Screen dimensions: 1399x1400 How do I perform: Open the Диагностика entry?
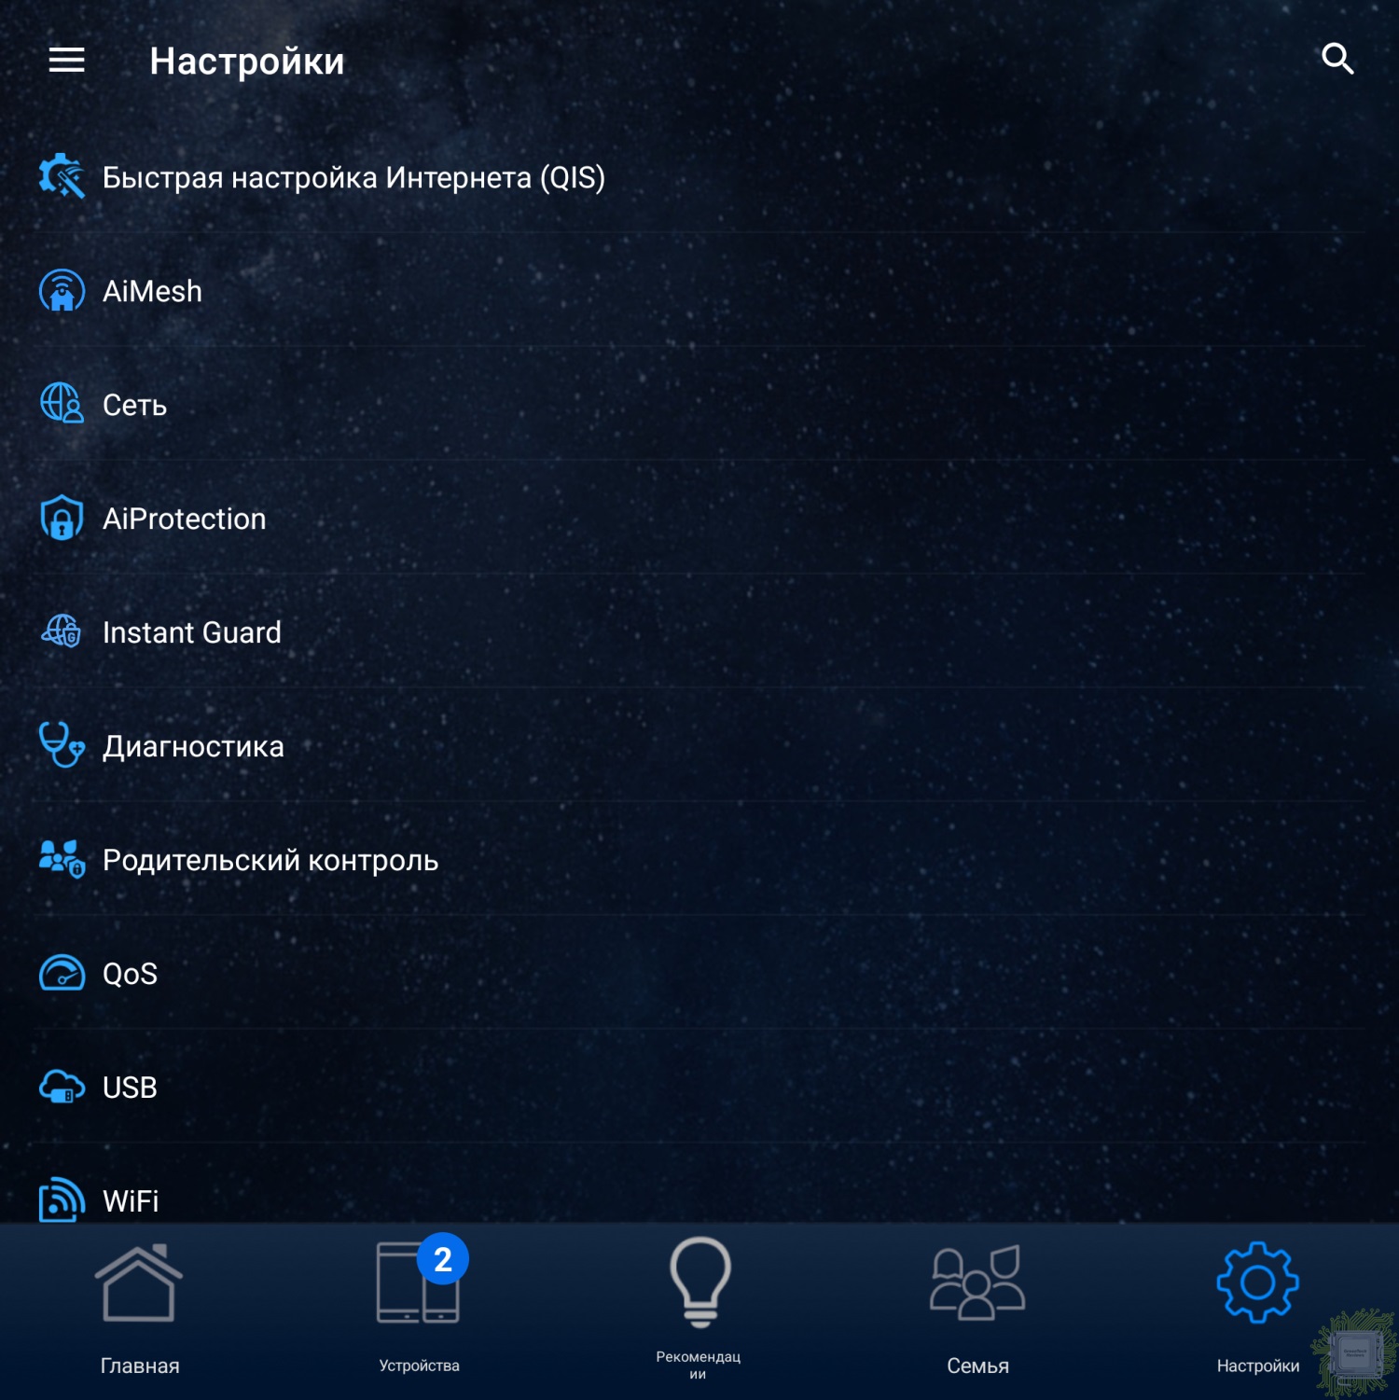193,746
